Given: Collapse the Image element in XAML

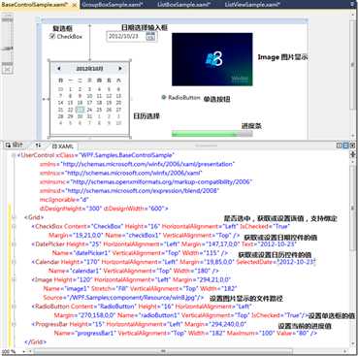Looking at the screenshot, I should (x=14, y=279).
